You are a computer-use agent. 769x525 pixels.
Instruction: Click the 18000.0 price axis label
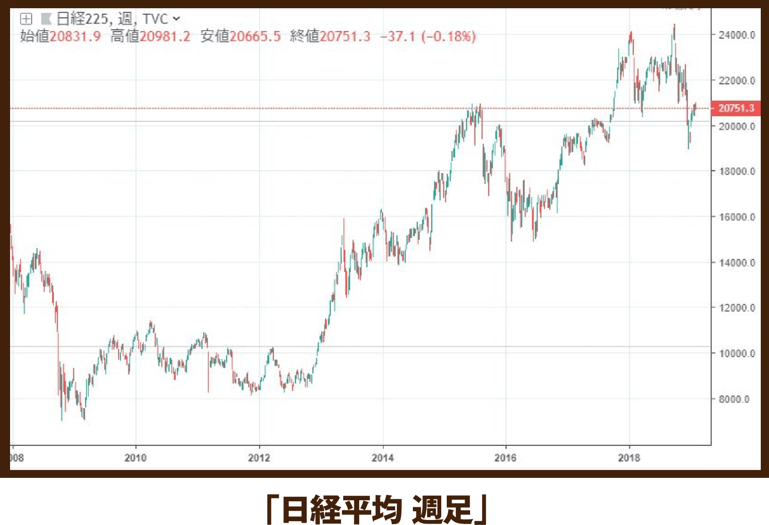point(737,171)
